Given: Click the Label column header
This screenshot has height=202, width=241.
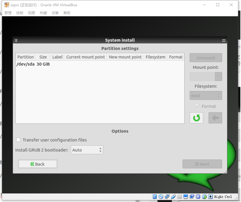Looking at the screenshot, I should pos(57,57).
